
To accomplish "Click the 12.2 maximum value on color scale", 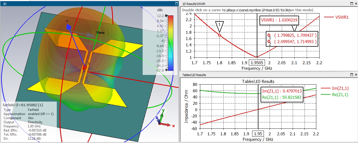I will pos(160,16).
